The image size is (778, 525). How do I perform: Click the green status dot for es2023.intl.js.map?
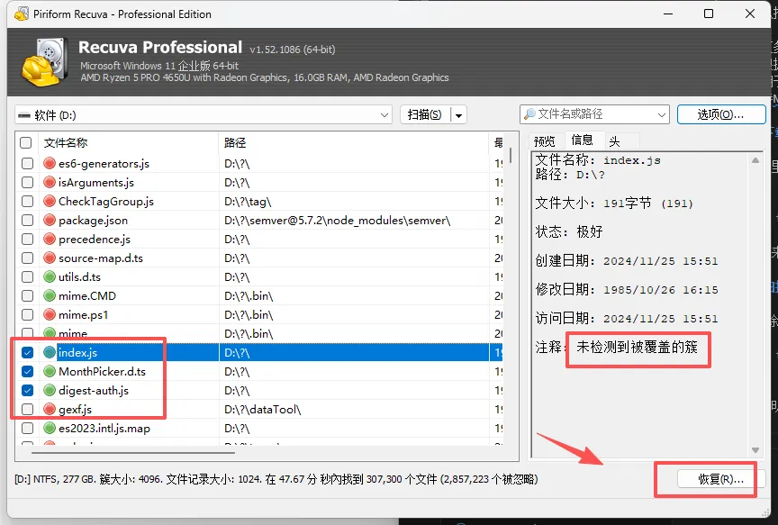(x=50, y=429)
